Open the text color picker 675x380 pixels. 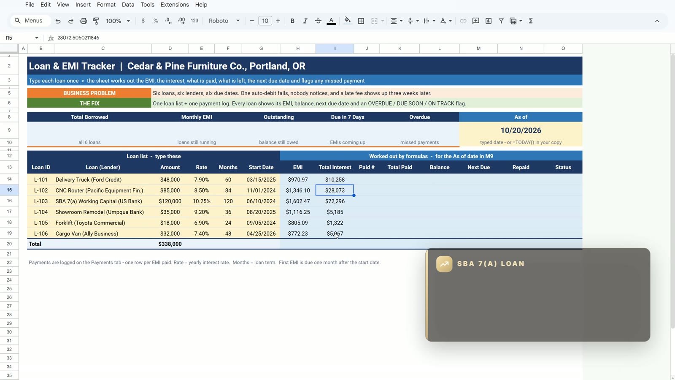click(x=331, y=21)
